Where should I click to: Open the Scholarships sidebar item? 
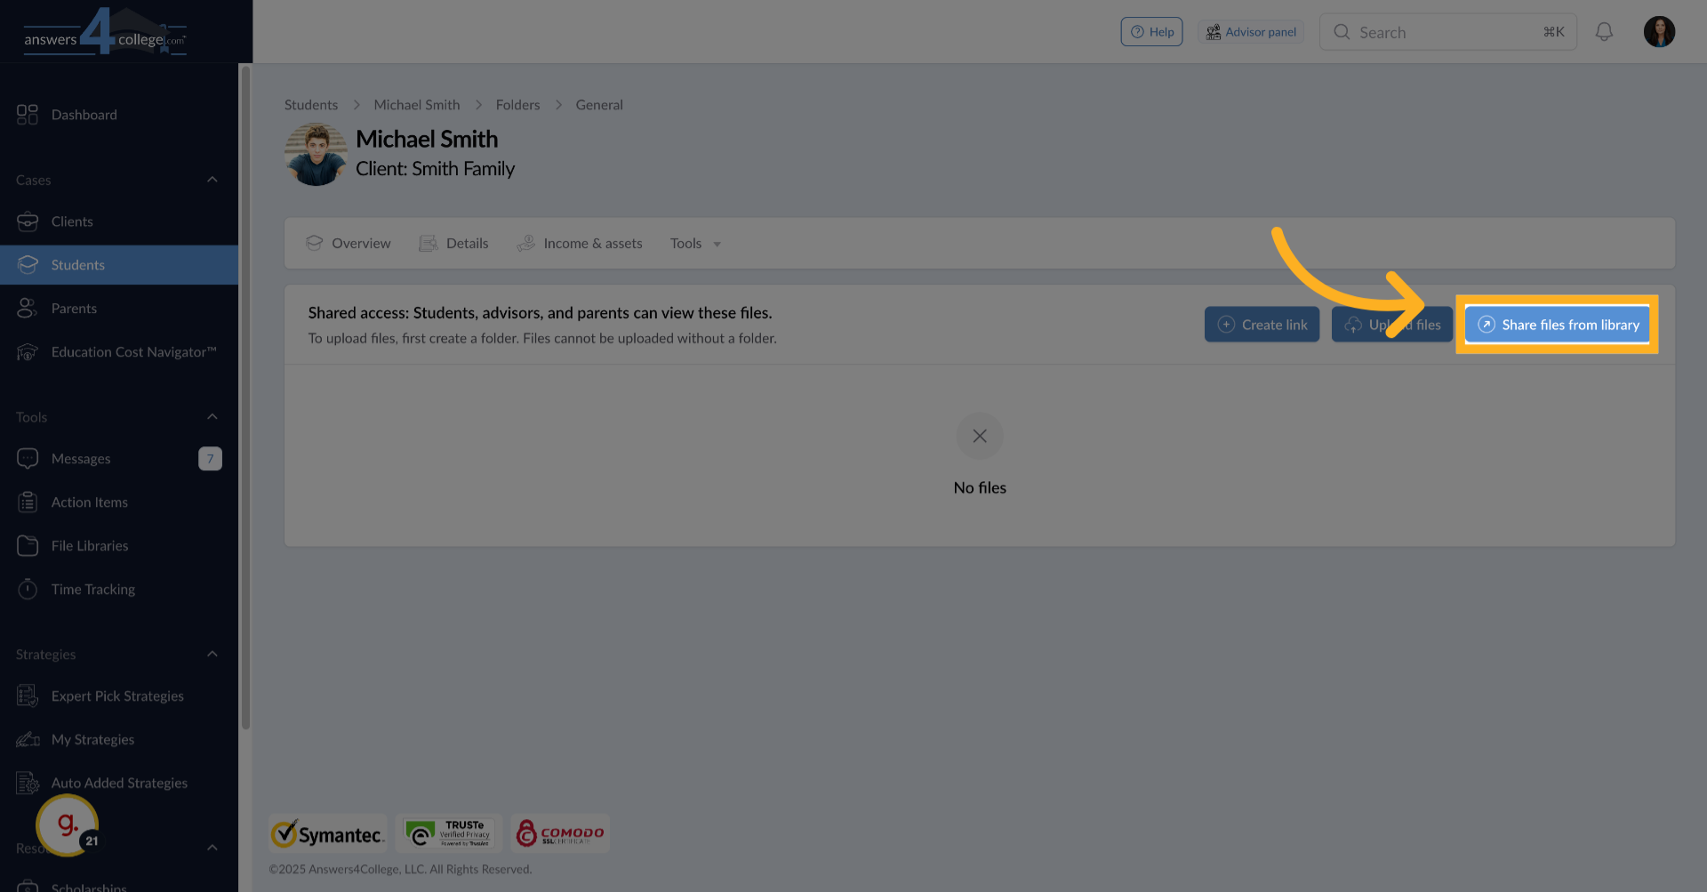coord(119,885)
